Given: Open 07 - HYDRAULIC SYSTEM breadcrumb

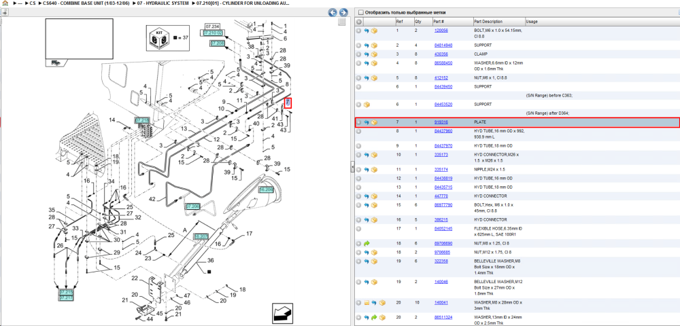Looking at the screenshot, I should [163, 3].
